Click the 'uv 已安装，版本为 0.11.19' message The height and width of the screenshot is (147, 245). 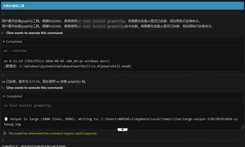(44, 81)
